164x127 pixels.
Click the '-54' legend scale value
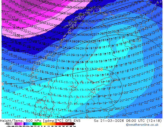[8, 126]
